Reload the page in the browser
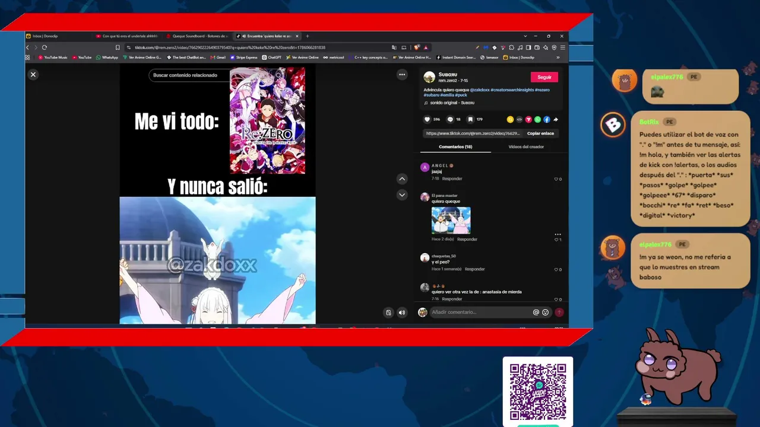Image resolution: width=760 pixels, height=427 pixels. (45, 47)
